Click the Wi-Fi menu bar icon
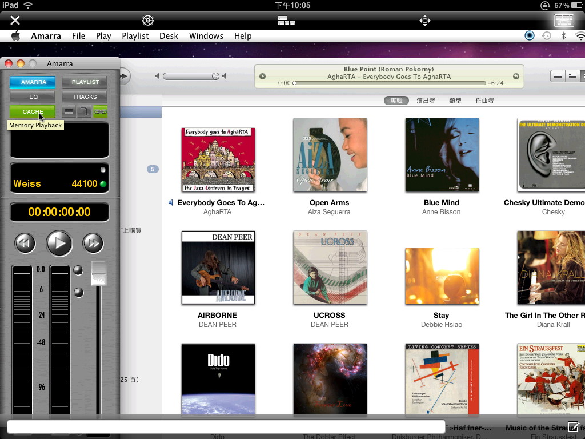Viewport: 585px width, 439px height. point(580,36)
